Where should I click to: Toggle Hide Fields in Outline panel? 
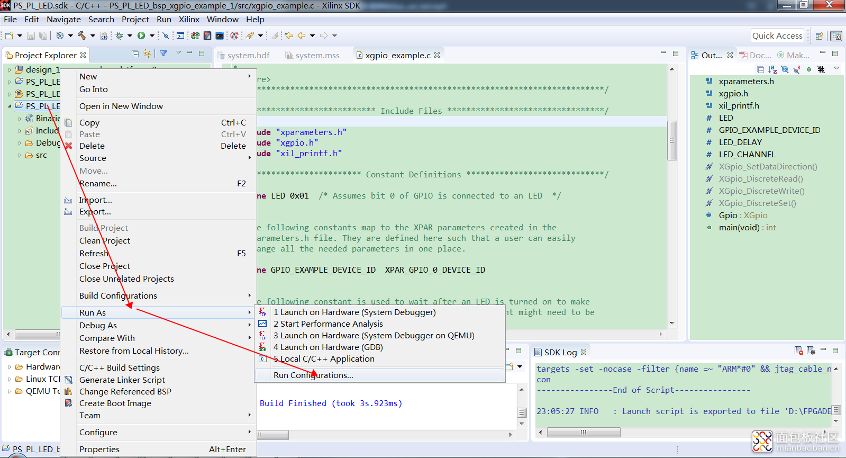(785, 69)
